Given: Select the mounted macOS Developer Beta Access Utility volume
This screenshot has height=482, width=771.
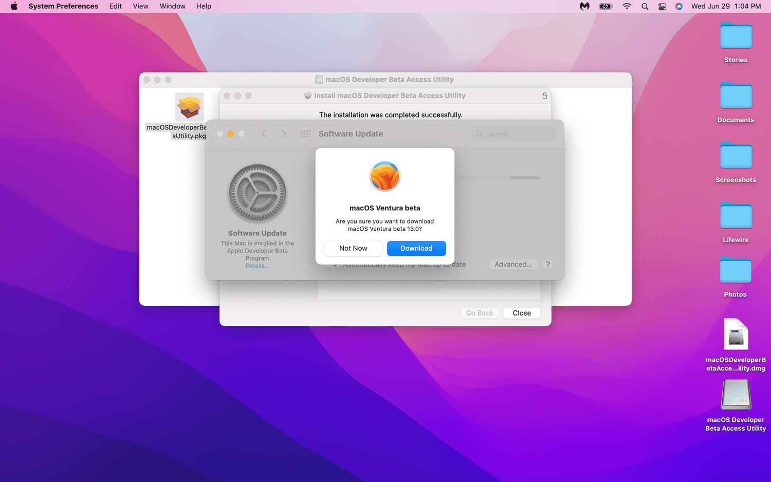Looking at the screenshot, I should click(x=736, y=405).
